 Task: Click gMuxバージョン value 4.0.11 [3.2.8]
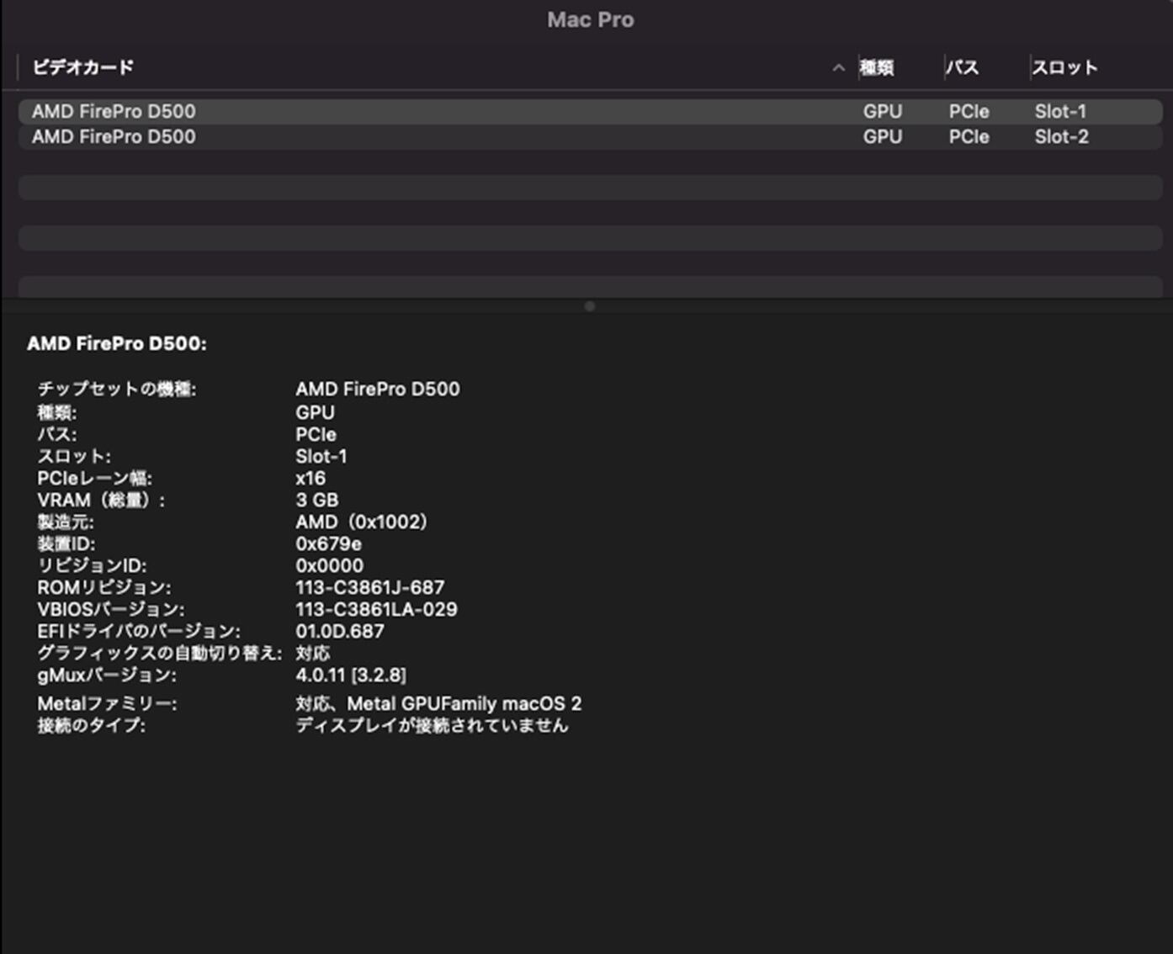[351, 675]
